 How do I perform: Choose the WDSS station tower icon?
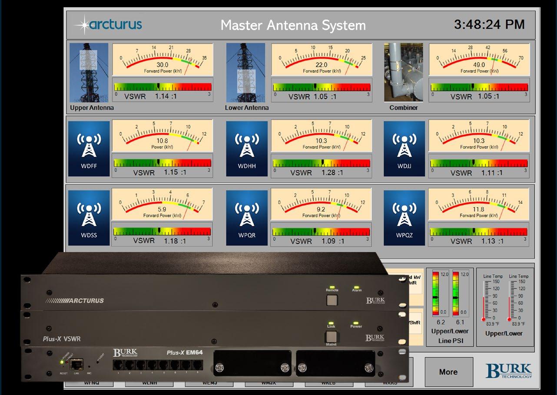(89, 217)
